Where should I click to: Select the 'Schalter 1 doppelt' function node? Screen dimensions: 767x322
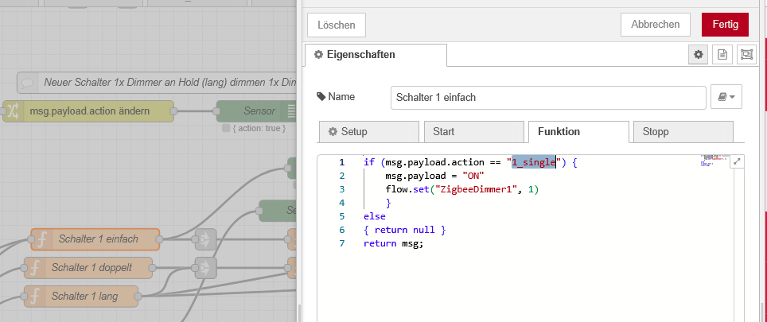[88, 267]
